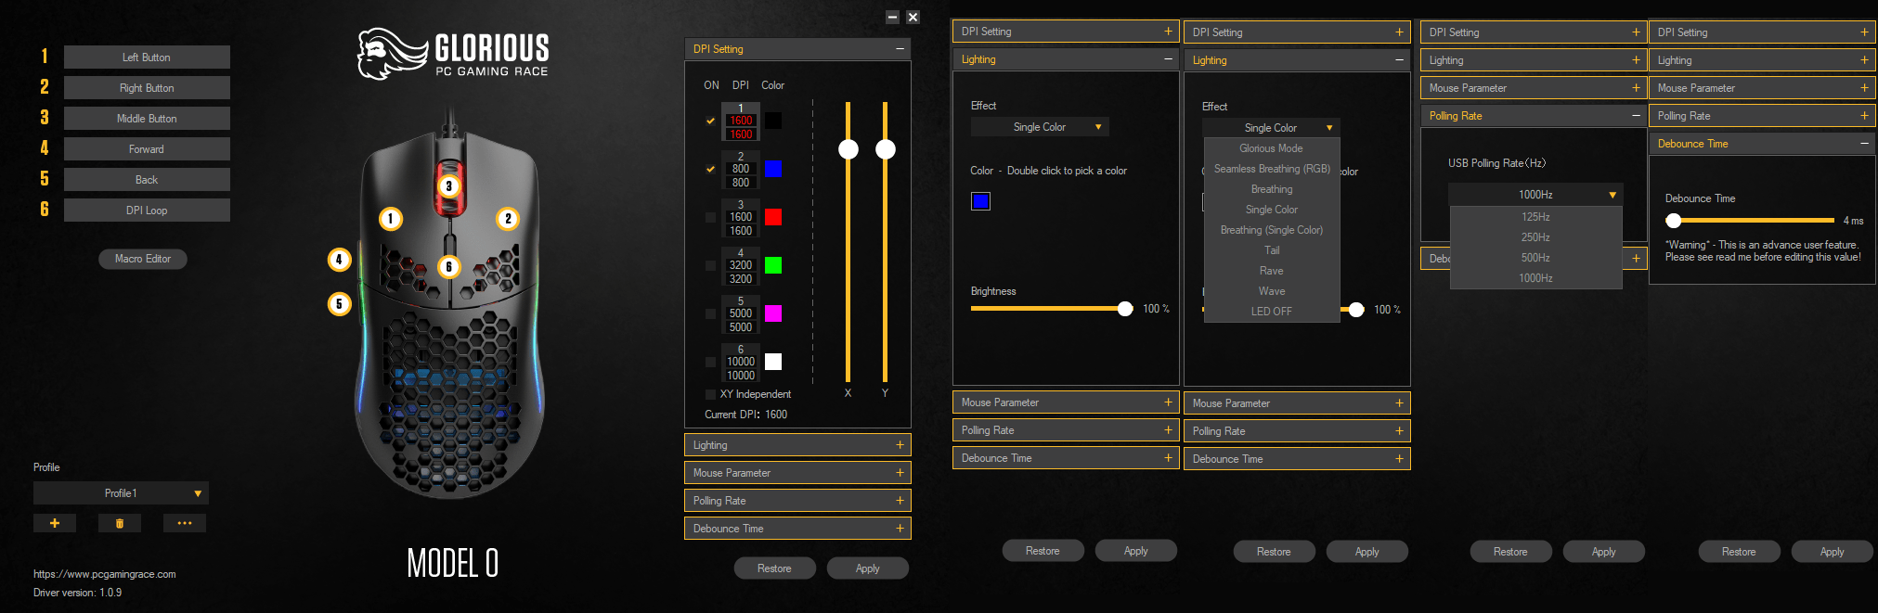
Task: Choose the Wave lighting effect
Action: click(1272, 291)
